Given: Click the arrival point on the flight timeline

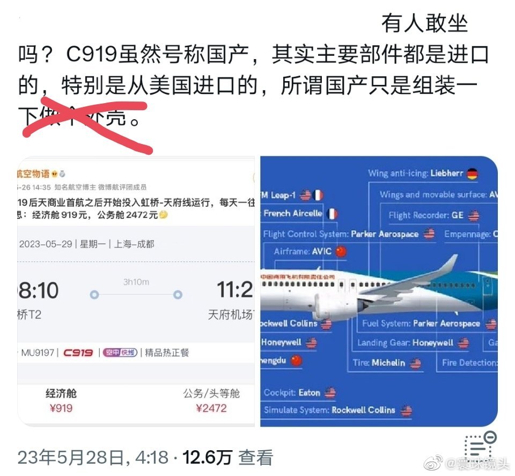Looking at the screenshot, I should coord(178,294).
